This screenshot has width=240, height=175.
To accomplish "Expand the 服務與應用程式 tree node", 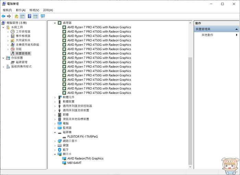I will point(3,67).
